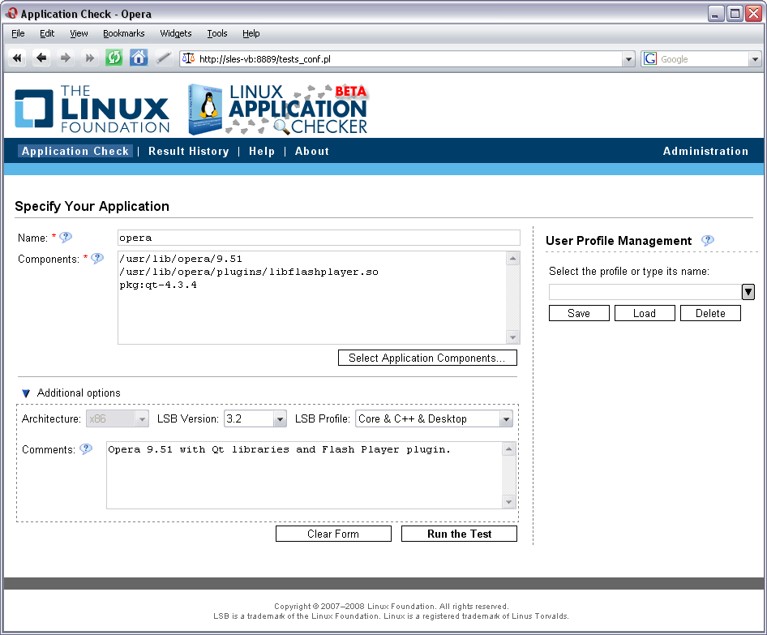Open the Edit menu
The width and height of the screenshot is (767, 635).
(47, 33)
